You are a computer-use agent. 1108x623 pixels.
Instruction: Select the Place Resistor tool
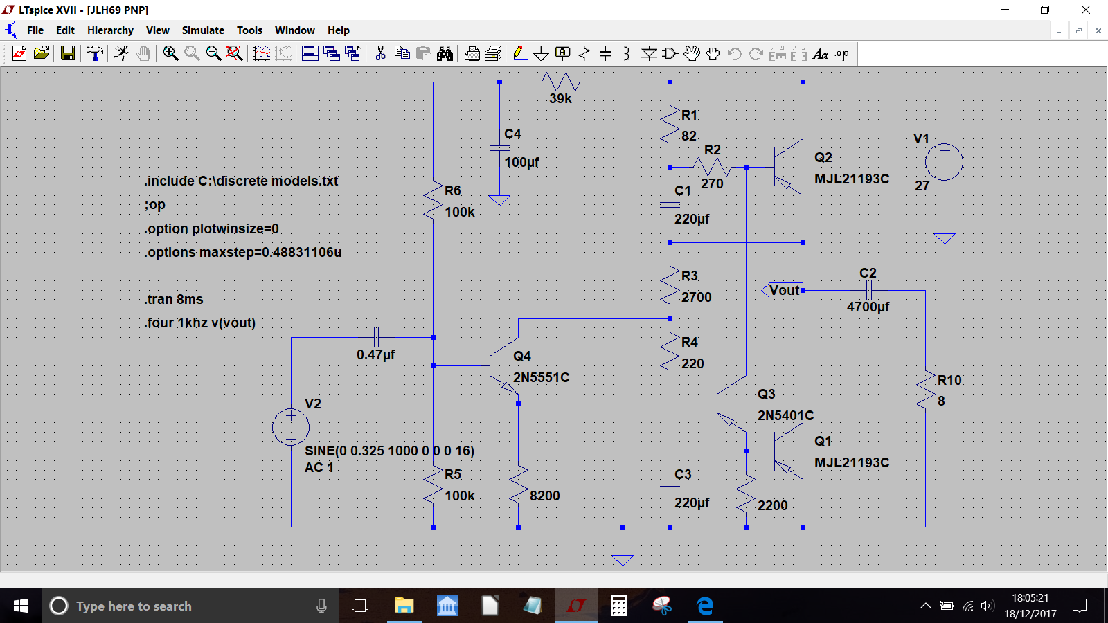pos(584,53)
